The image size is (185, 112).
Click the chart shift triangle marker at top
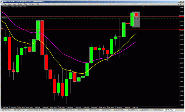tap(143, 6)
